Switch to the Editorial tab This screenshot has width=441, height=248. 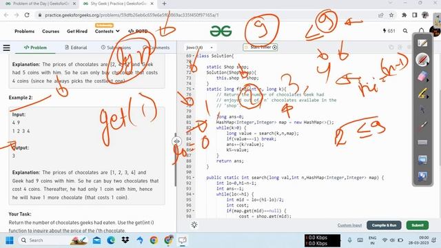(x=76, y=48)
